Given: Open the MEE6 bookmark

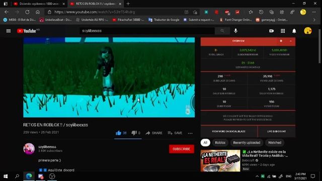Looking at the screenshot, I should point(20,20).
